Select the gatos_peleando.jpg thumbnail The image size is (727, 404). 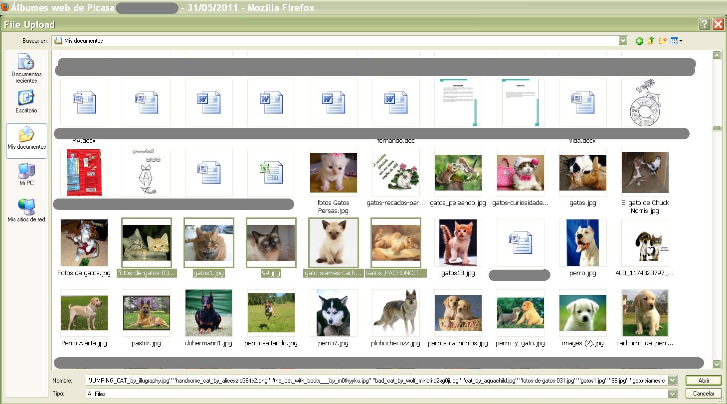coord(458,173)
